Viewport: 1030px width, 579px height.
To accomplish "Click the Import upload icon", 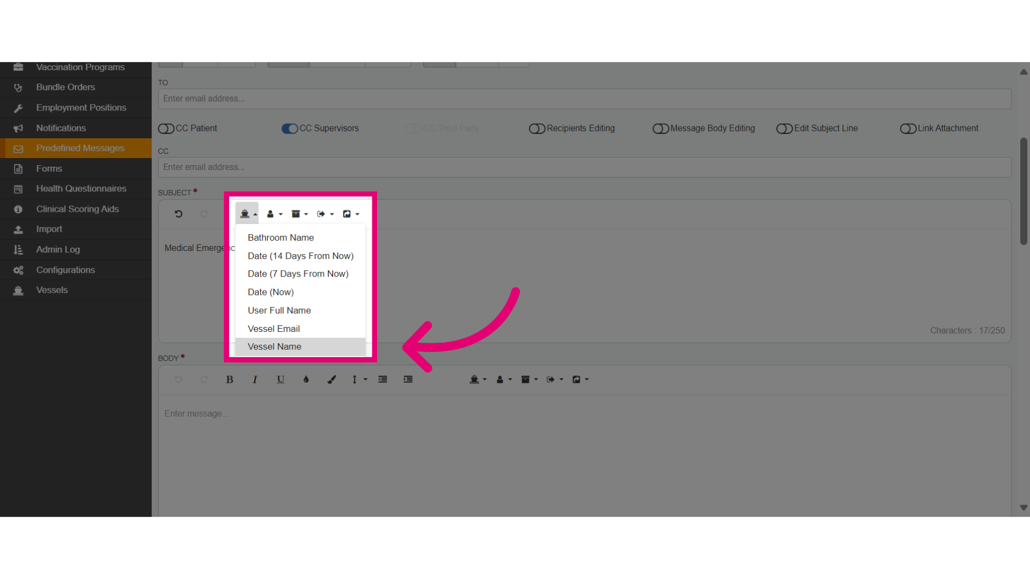I will tap(18, 229).
